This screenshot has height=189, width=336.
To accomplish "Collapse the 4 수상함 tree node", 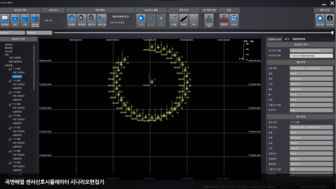I will click(x=7, y=105).
